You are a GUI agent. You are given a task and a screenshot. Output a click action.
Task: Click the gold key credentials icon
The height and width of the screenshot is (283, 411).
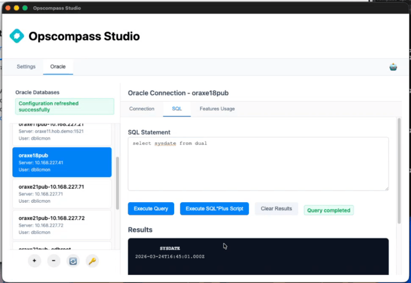point(92,261)
